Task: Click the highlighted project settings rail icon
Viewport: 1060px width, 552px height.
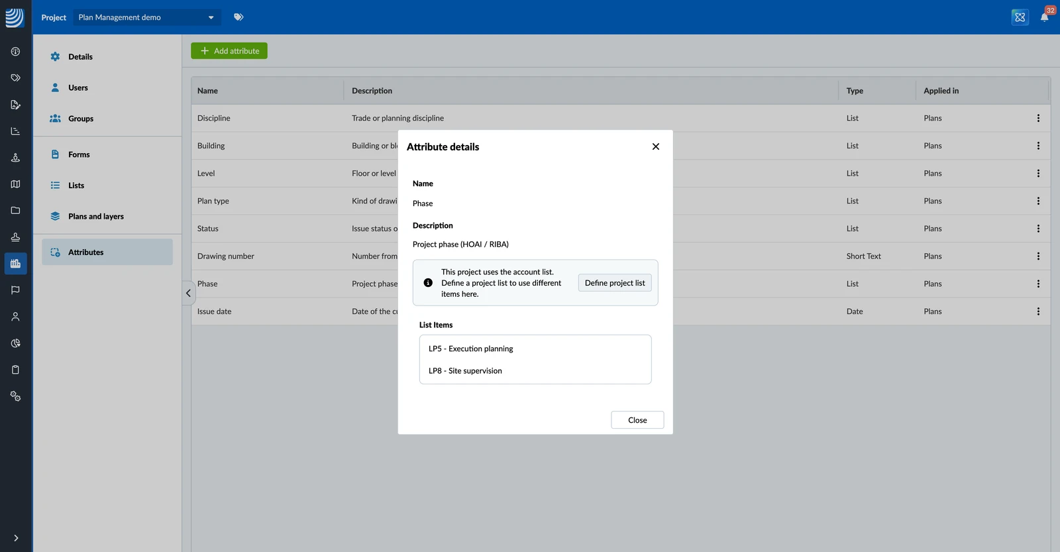Action: point(15,264)
